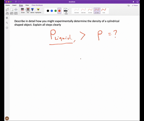Open the Eraser options dropdown arrow
The height and width of the screenshot is (121, 144).
25,10
